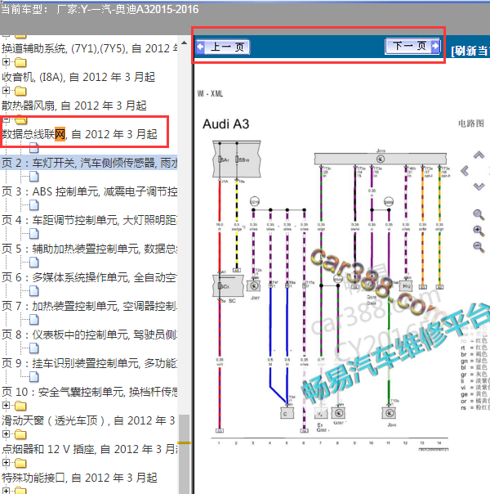
Task: Click the plain magnifier reset-zoom icon
Action: [479, 214]
